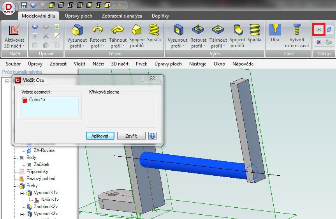This screenshot has height=219, width=336.
Task: Click the Vysunout profil icon in Těleso group
Action: (77, 30)
